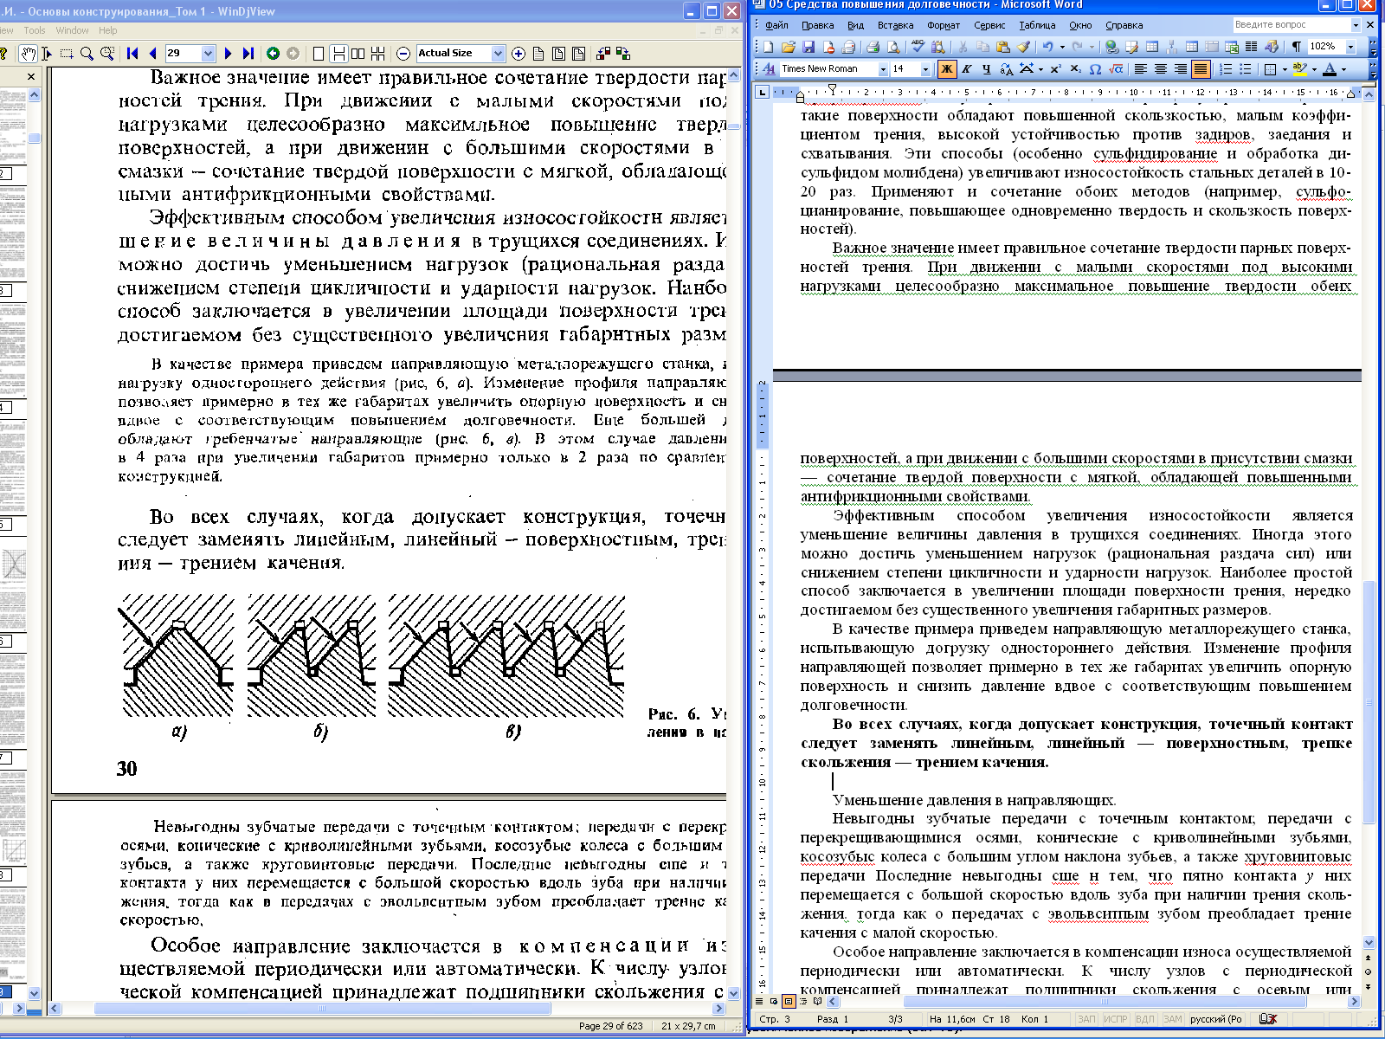The width and height of the screenshot is (1385, 1039).
Task: Activate the text Select tool in WinDjView
Action: pos(47,54)
